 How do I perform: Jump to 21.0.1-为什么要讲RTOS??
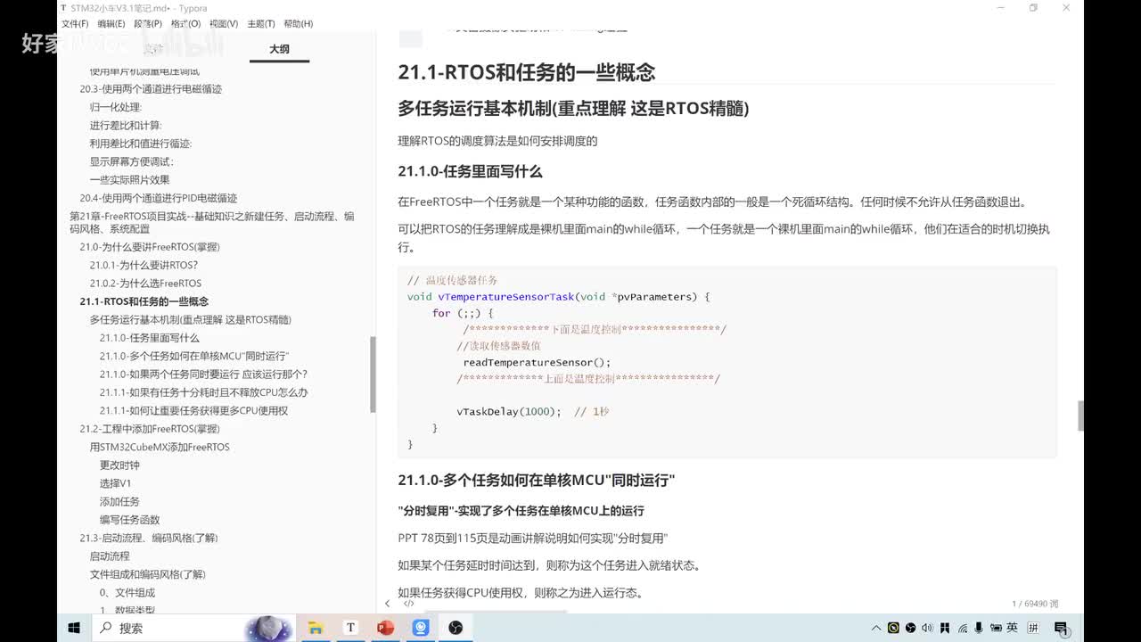pos(144,265)
